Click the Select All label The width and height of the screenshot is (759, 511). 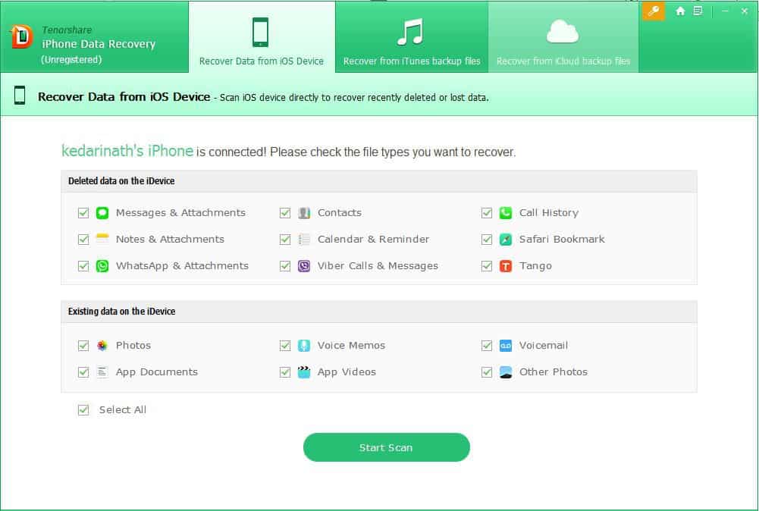(x=123, y=410)
